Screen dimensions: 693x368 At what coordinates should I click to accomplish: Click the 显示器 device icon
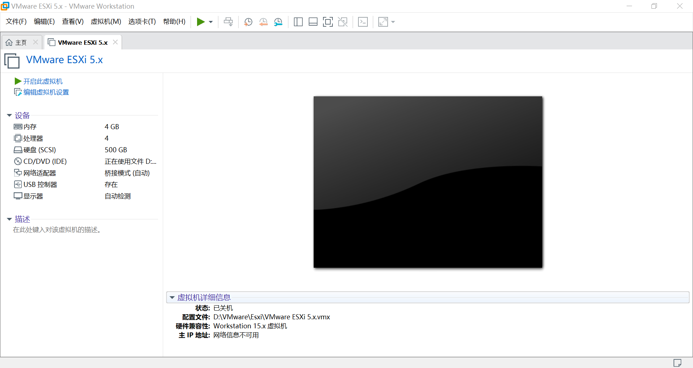point(18,196)
